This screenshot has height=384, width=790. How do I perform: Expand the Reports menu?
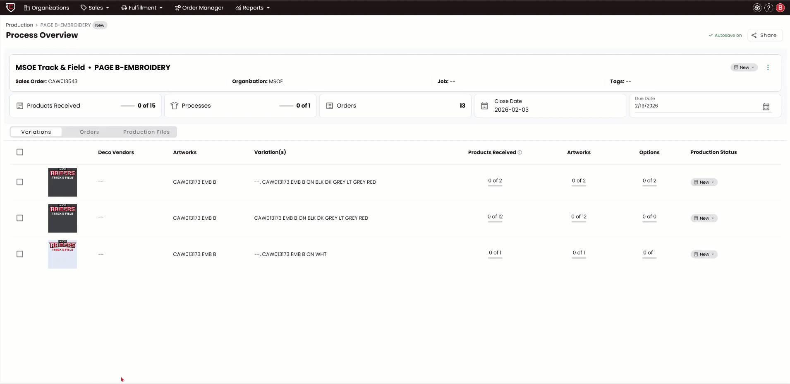(252, 7)
